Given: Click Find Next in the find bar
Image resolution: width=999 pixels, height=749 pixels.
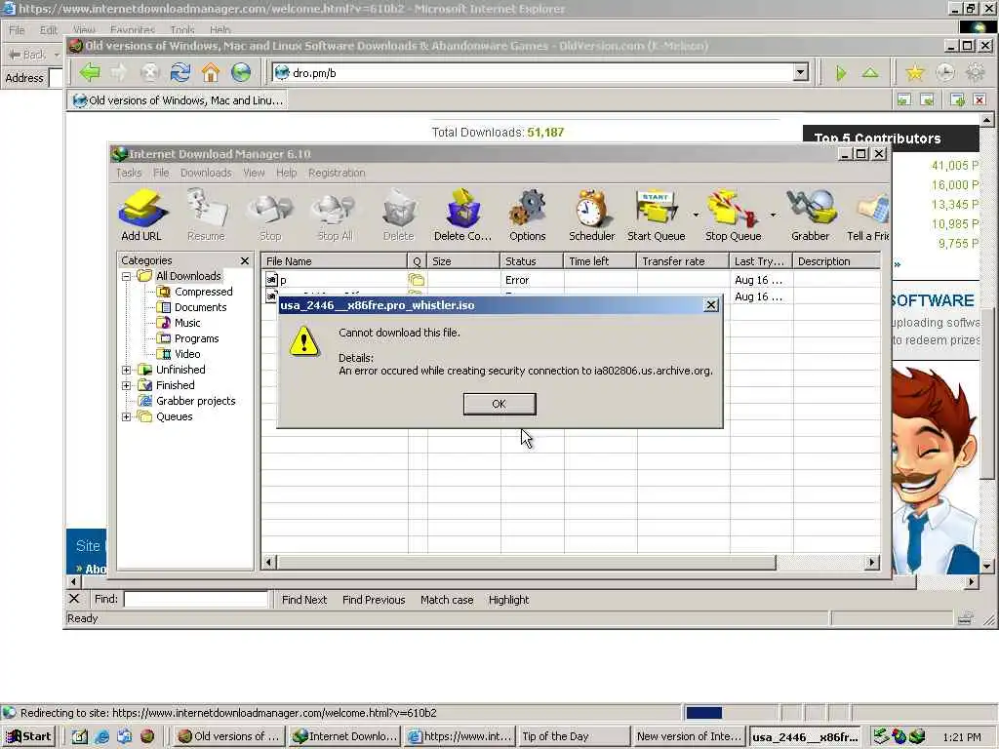Looking at the screenshot, I should [304, 600].
